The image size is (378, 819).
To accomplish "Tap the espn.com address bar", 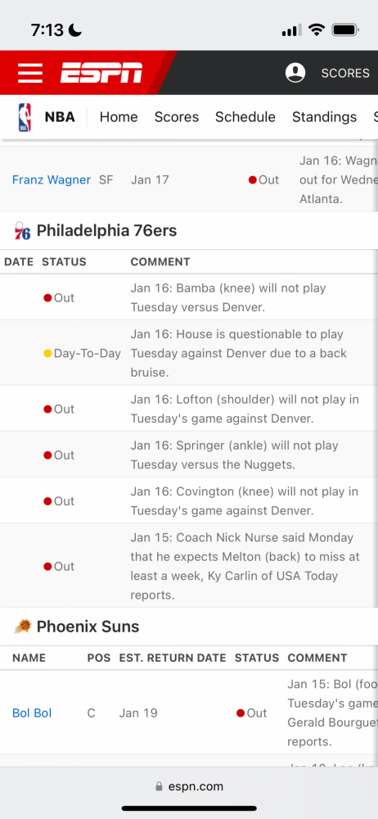I will [x=189, y=786].
